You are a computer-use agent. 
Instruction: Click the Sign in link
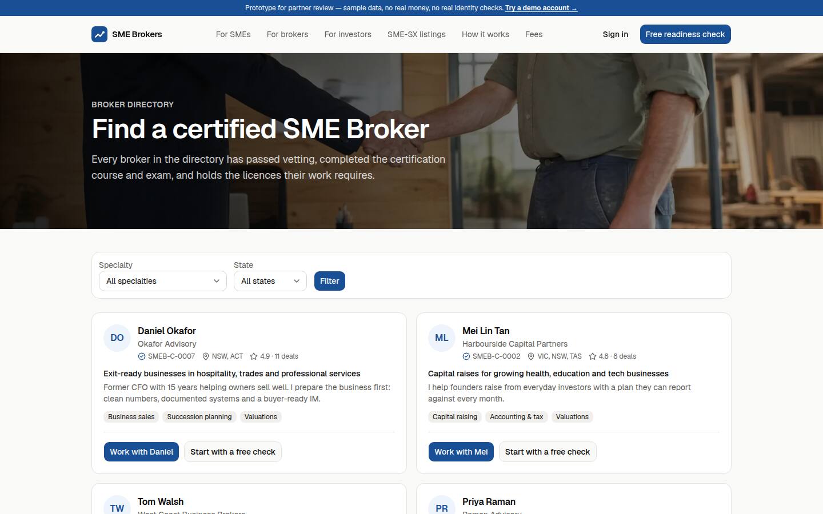pyautogui.click(x=616, y=34)
